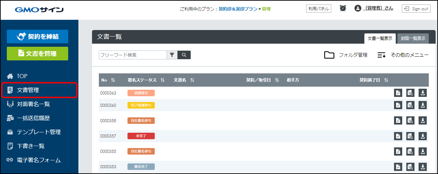The image size is (438, 174).
Task: Click the filter funnel icon beside search
Action: [x=172, y=55]
